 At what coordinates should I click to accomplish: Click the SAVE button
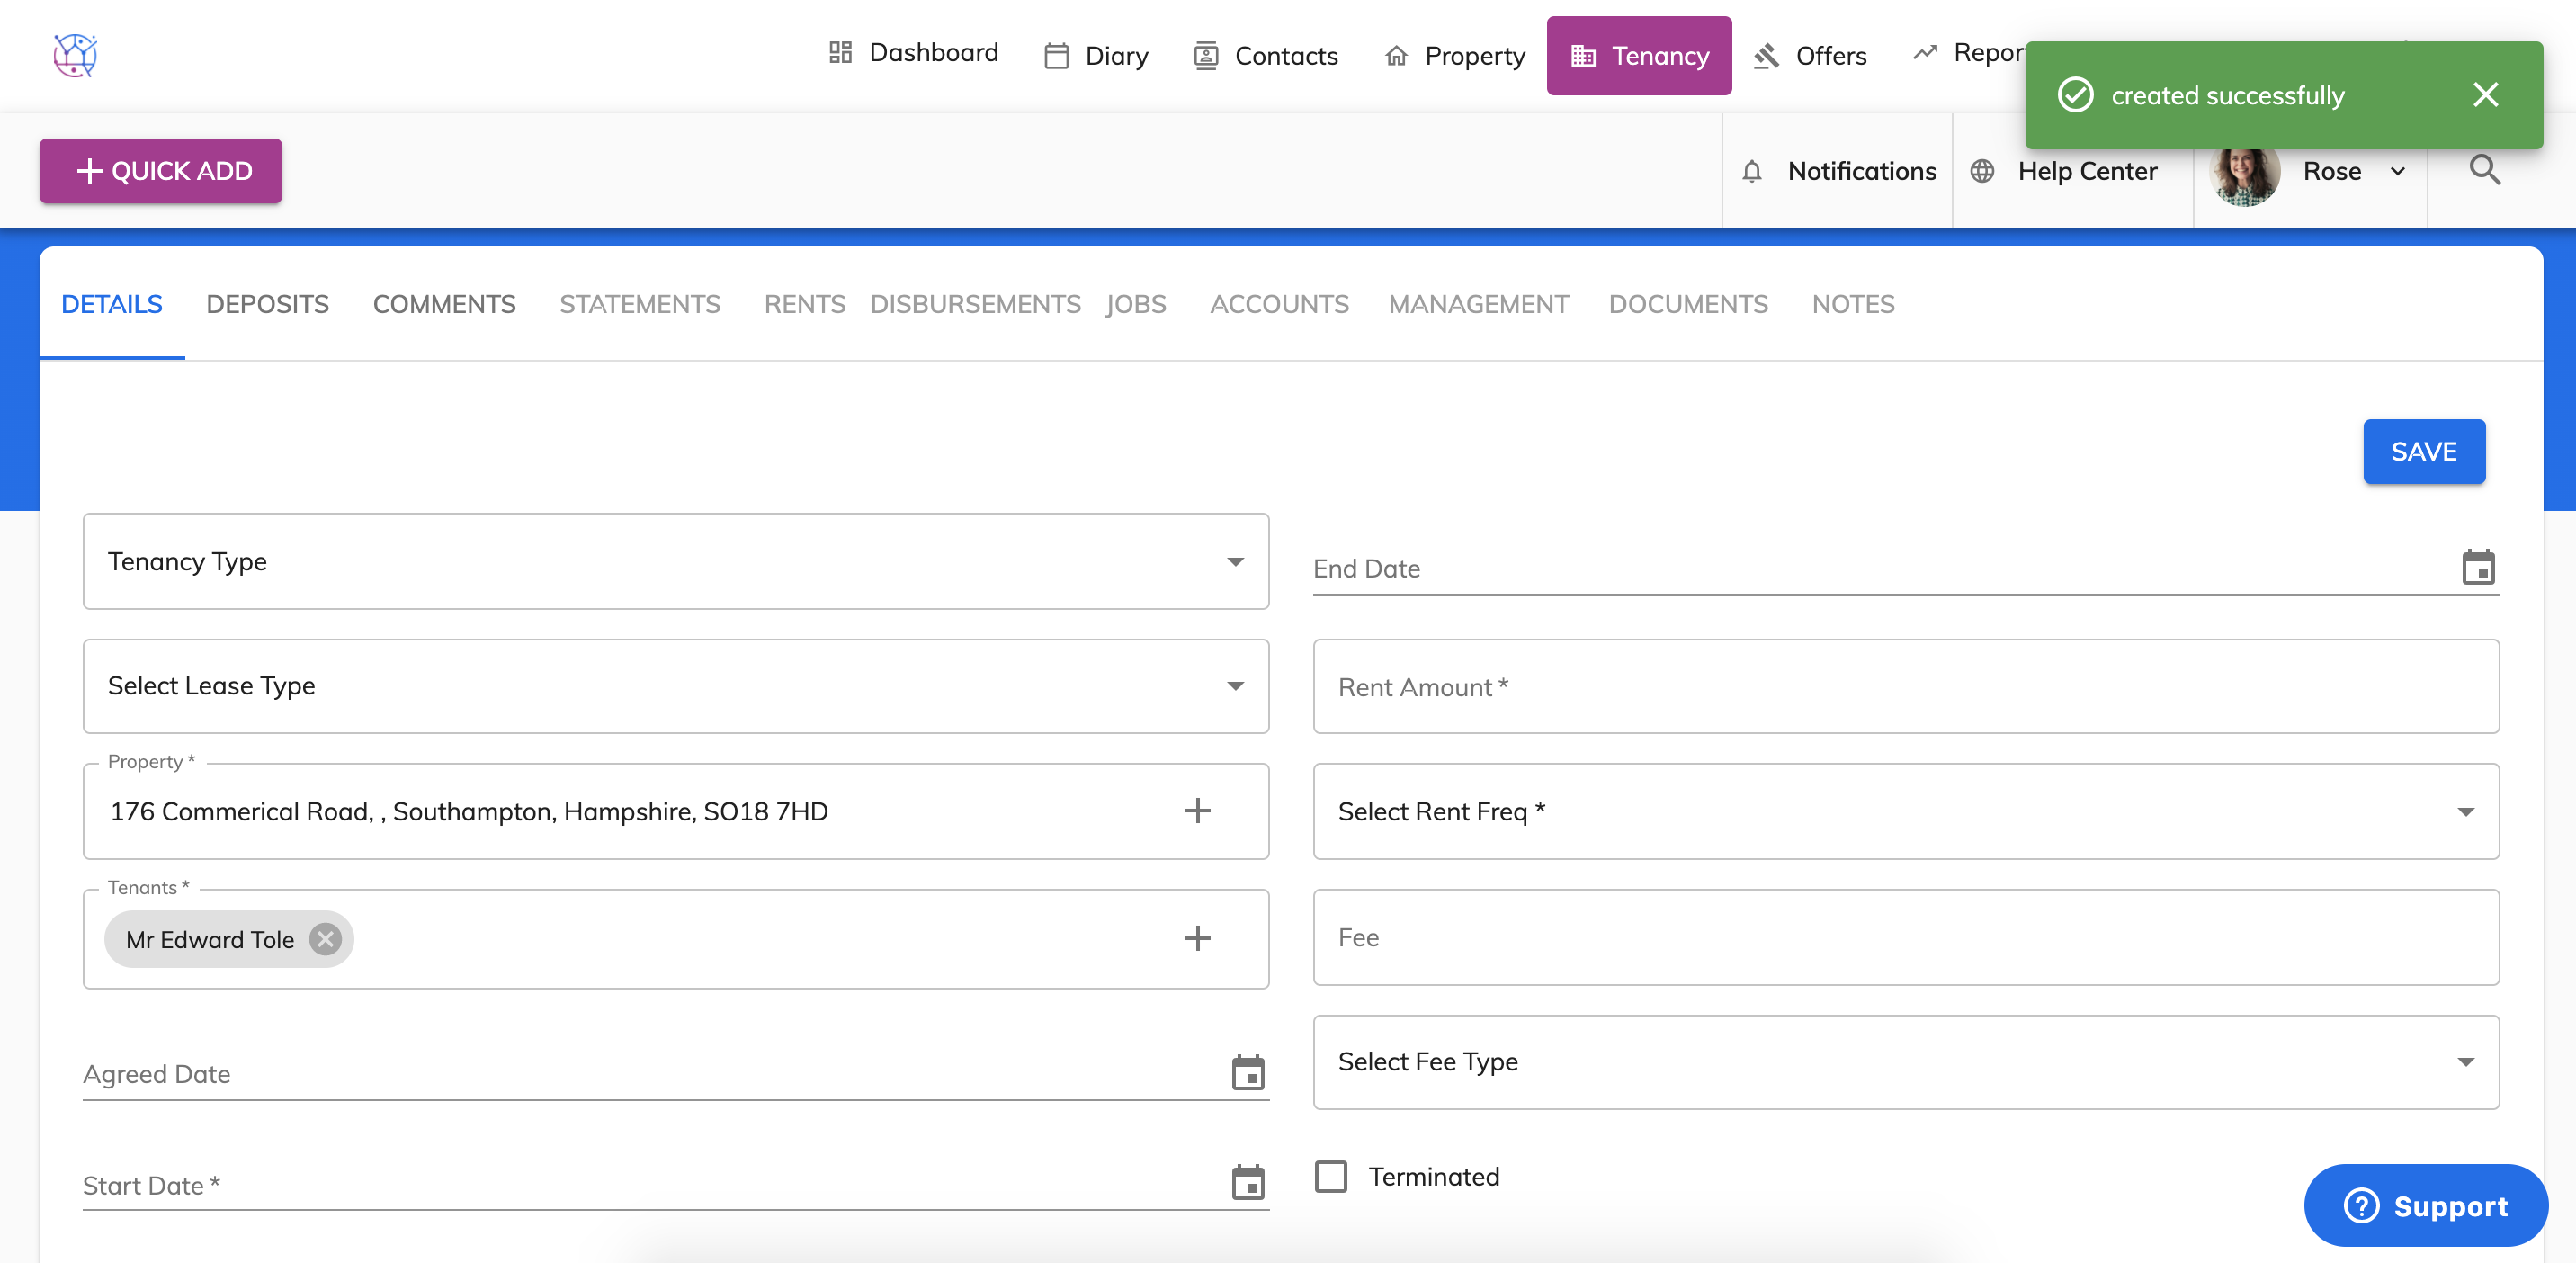tap(2423, 452)
